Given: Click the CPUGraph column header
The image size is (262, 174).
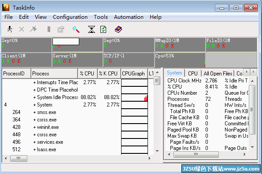Looking at the screenshot, I should pyautogui.click(x=134, y=74).
